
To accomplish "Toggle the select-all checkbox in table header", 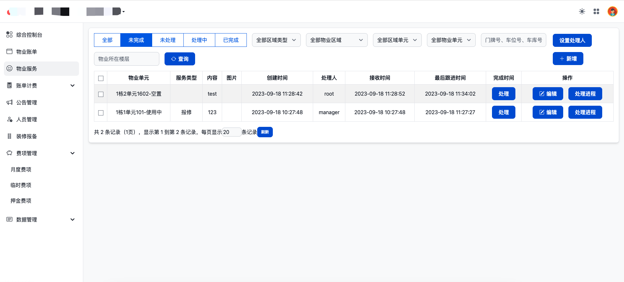I will coord(101,78).
